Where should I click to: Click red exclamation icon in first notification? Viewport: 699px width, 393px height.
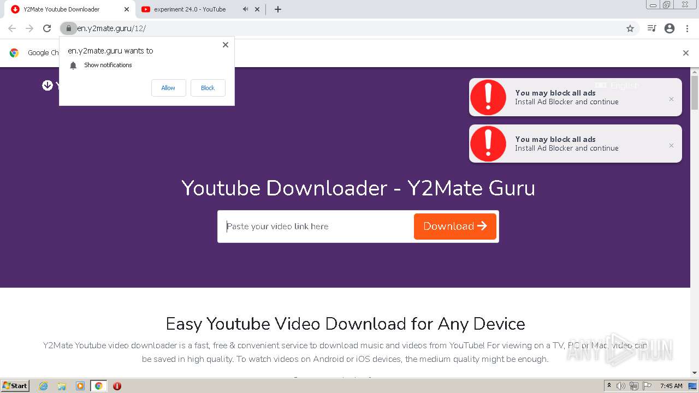[x=488, y=97]
